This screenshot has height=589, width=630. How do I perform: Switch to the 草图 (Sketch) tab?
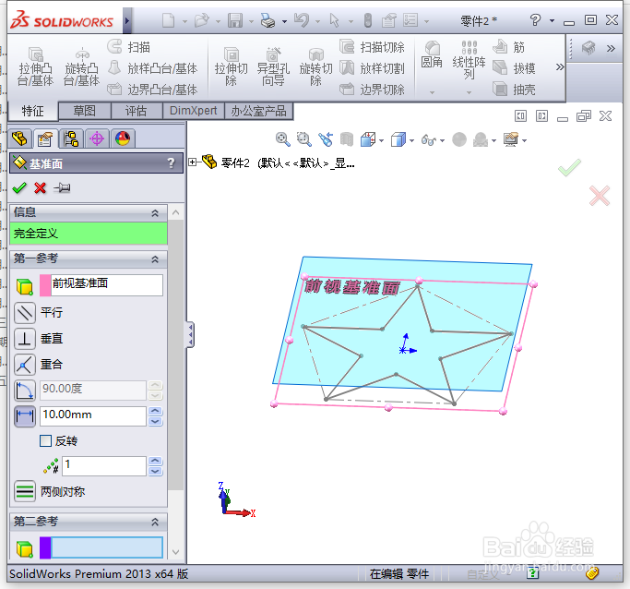point(85,111)
